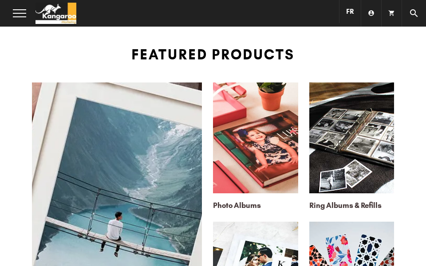Viewport: 426px width, 266px height.
Task: Open the colorful patterned bookmarks thumbnail
Action: (x=351, y=244)
